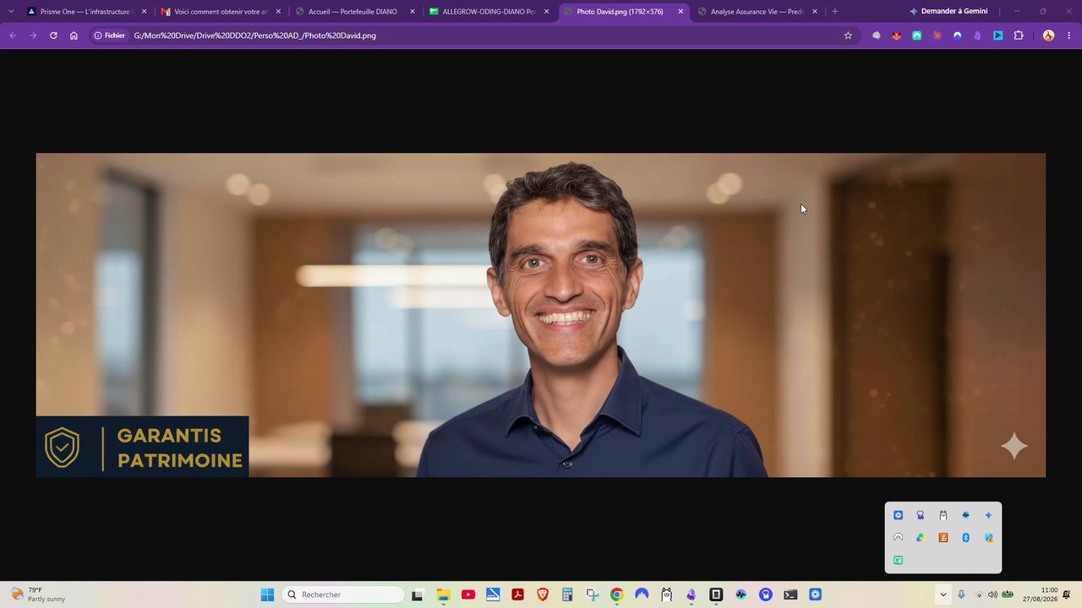Click the Rechercher taskbar search box
This screenshot has height=608, width=1082.
pos(343,594)
